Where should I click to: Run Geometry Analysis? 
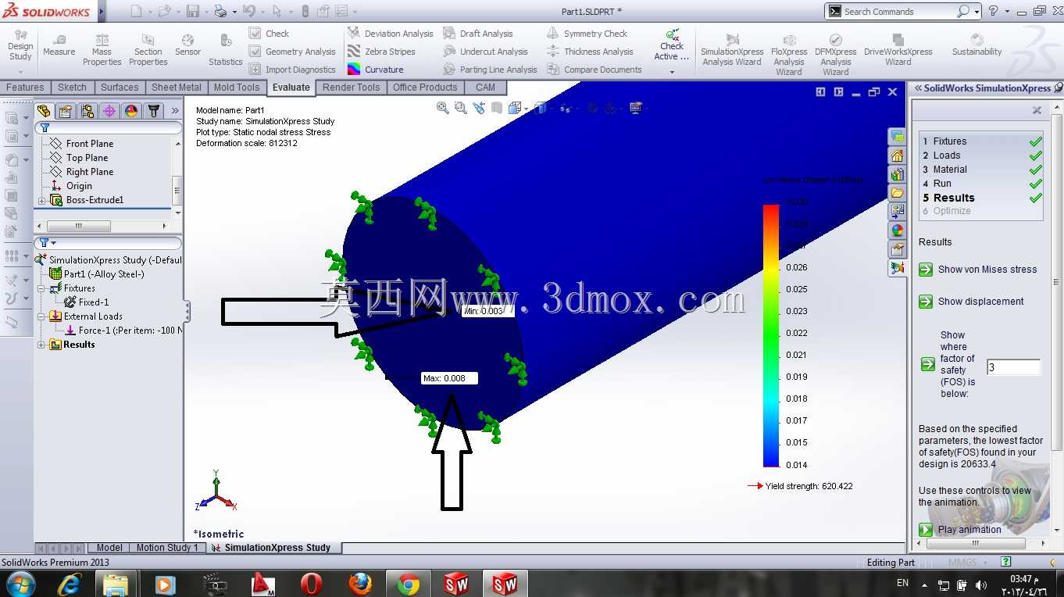pos(292,52)
